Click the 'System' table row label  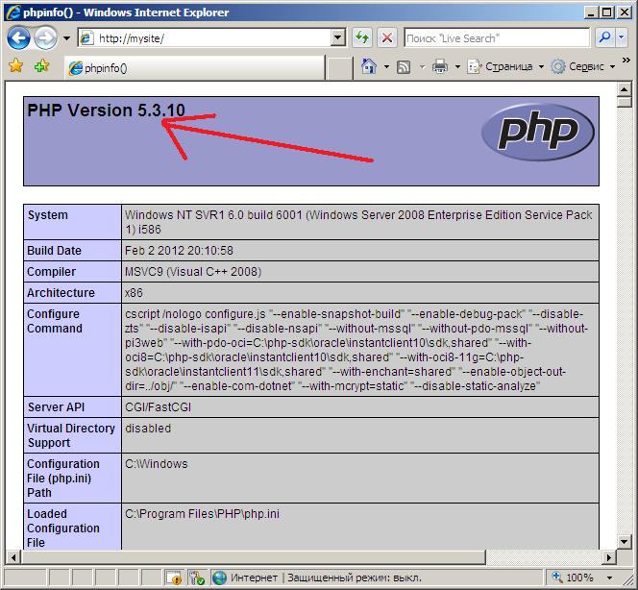point(48,215)
